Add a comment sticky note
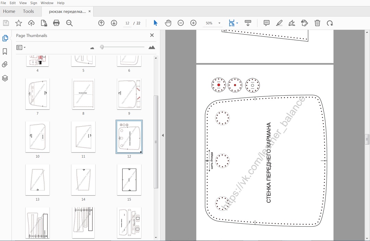Screen dimensions: 370x241 point(267,23)
